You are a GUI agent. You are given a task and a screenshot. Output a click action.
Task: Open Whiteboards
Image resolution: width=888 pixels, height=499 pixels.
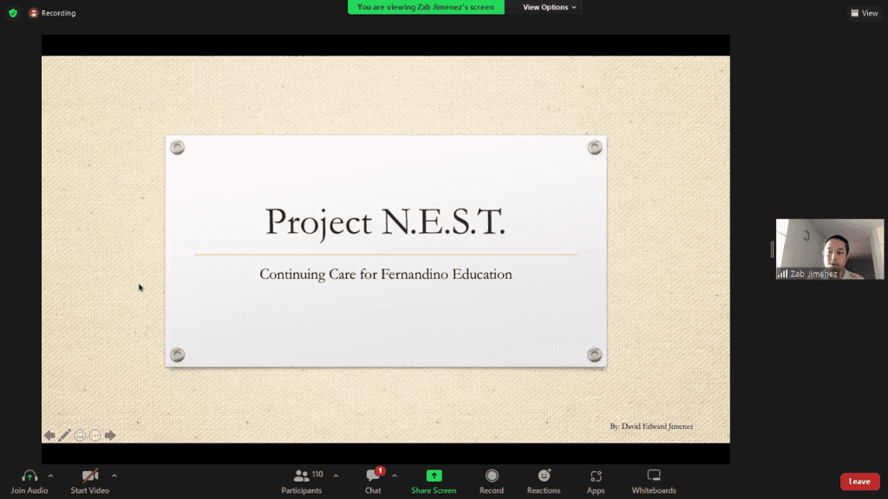tap(654, 482)
